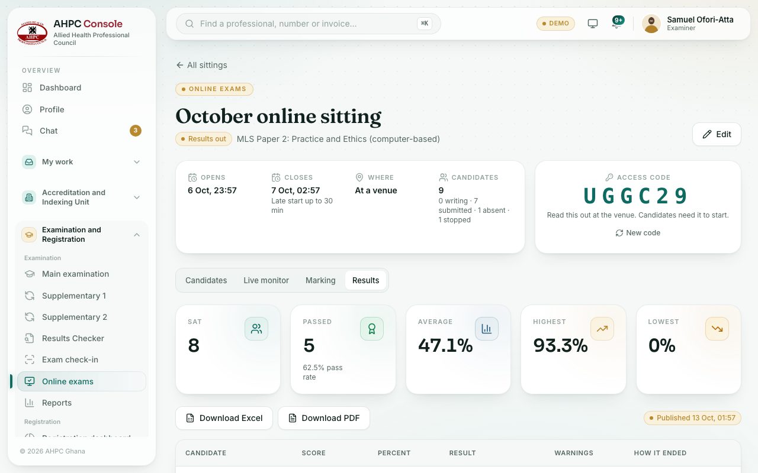Click the HOW IT ENDED column header
The width and height of the screenshot is (758, 473).
coord(660,453)
